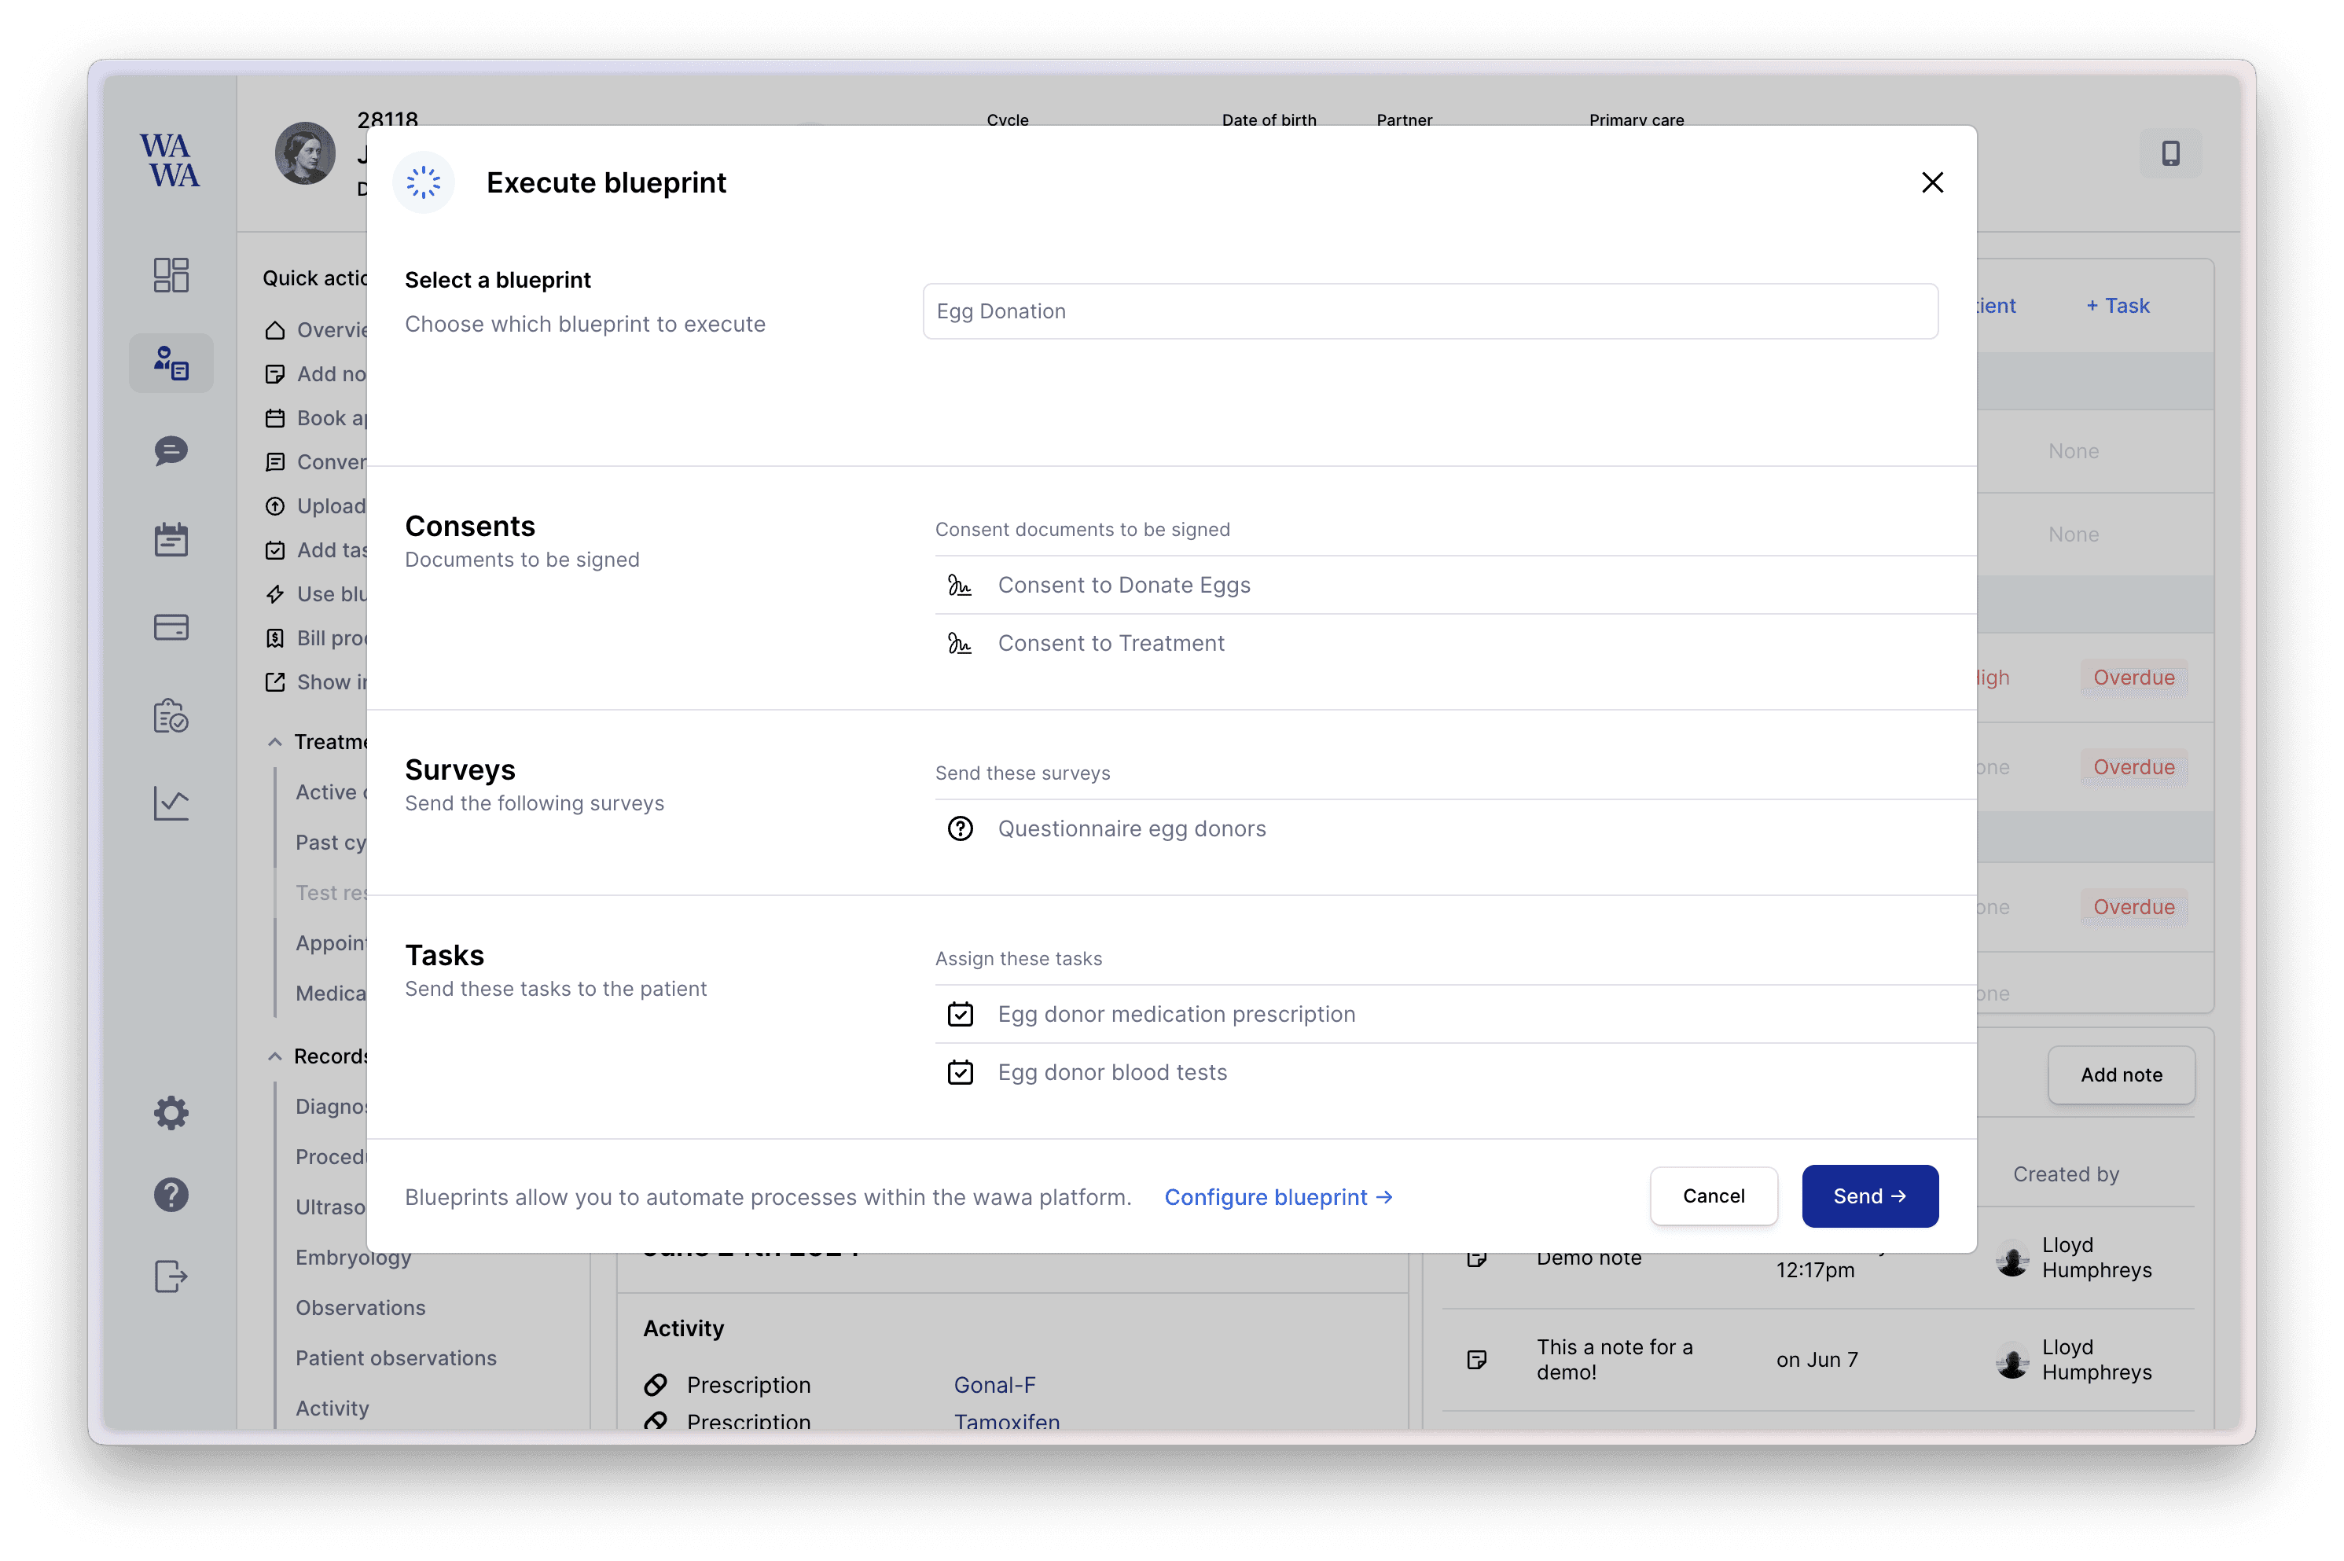Open the dashboard icon in left sidebar

coord(171,275)
